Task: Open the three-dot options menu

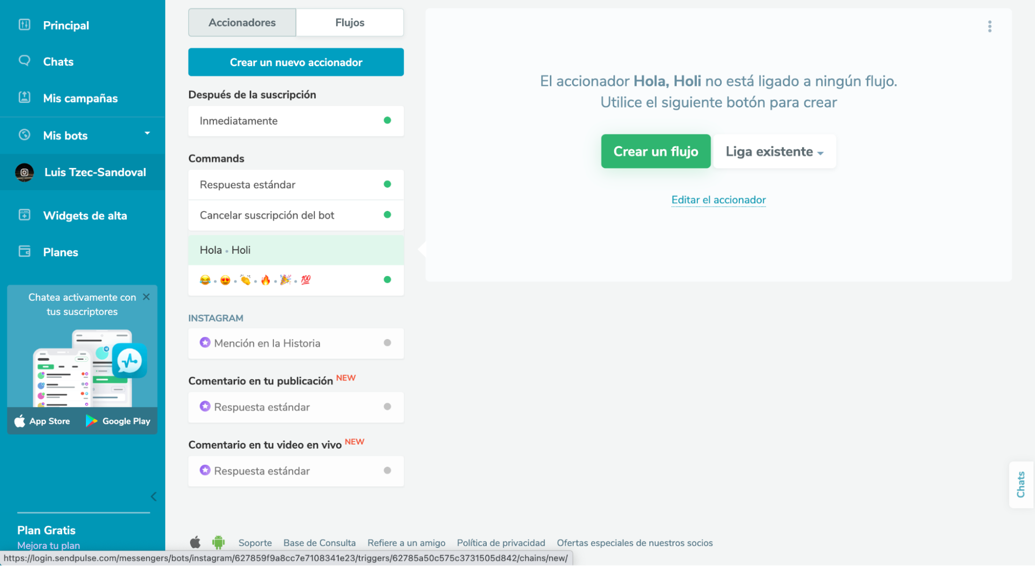Action: (x=989, y=26)
